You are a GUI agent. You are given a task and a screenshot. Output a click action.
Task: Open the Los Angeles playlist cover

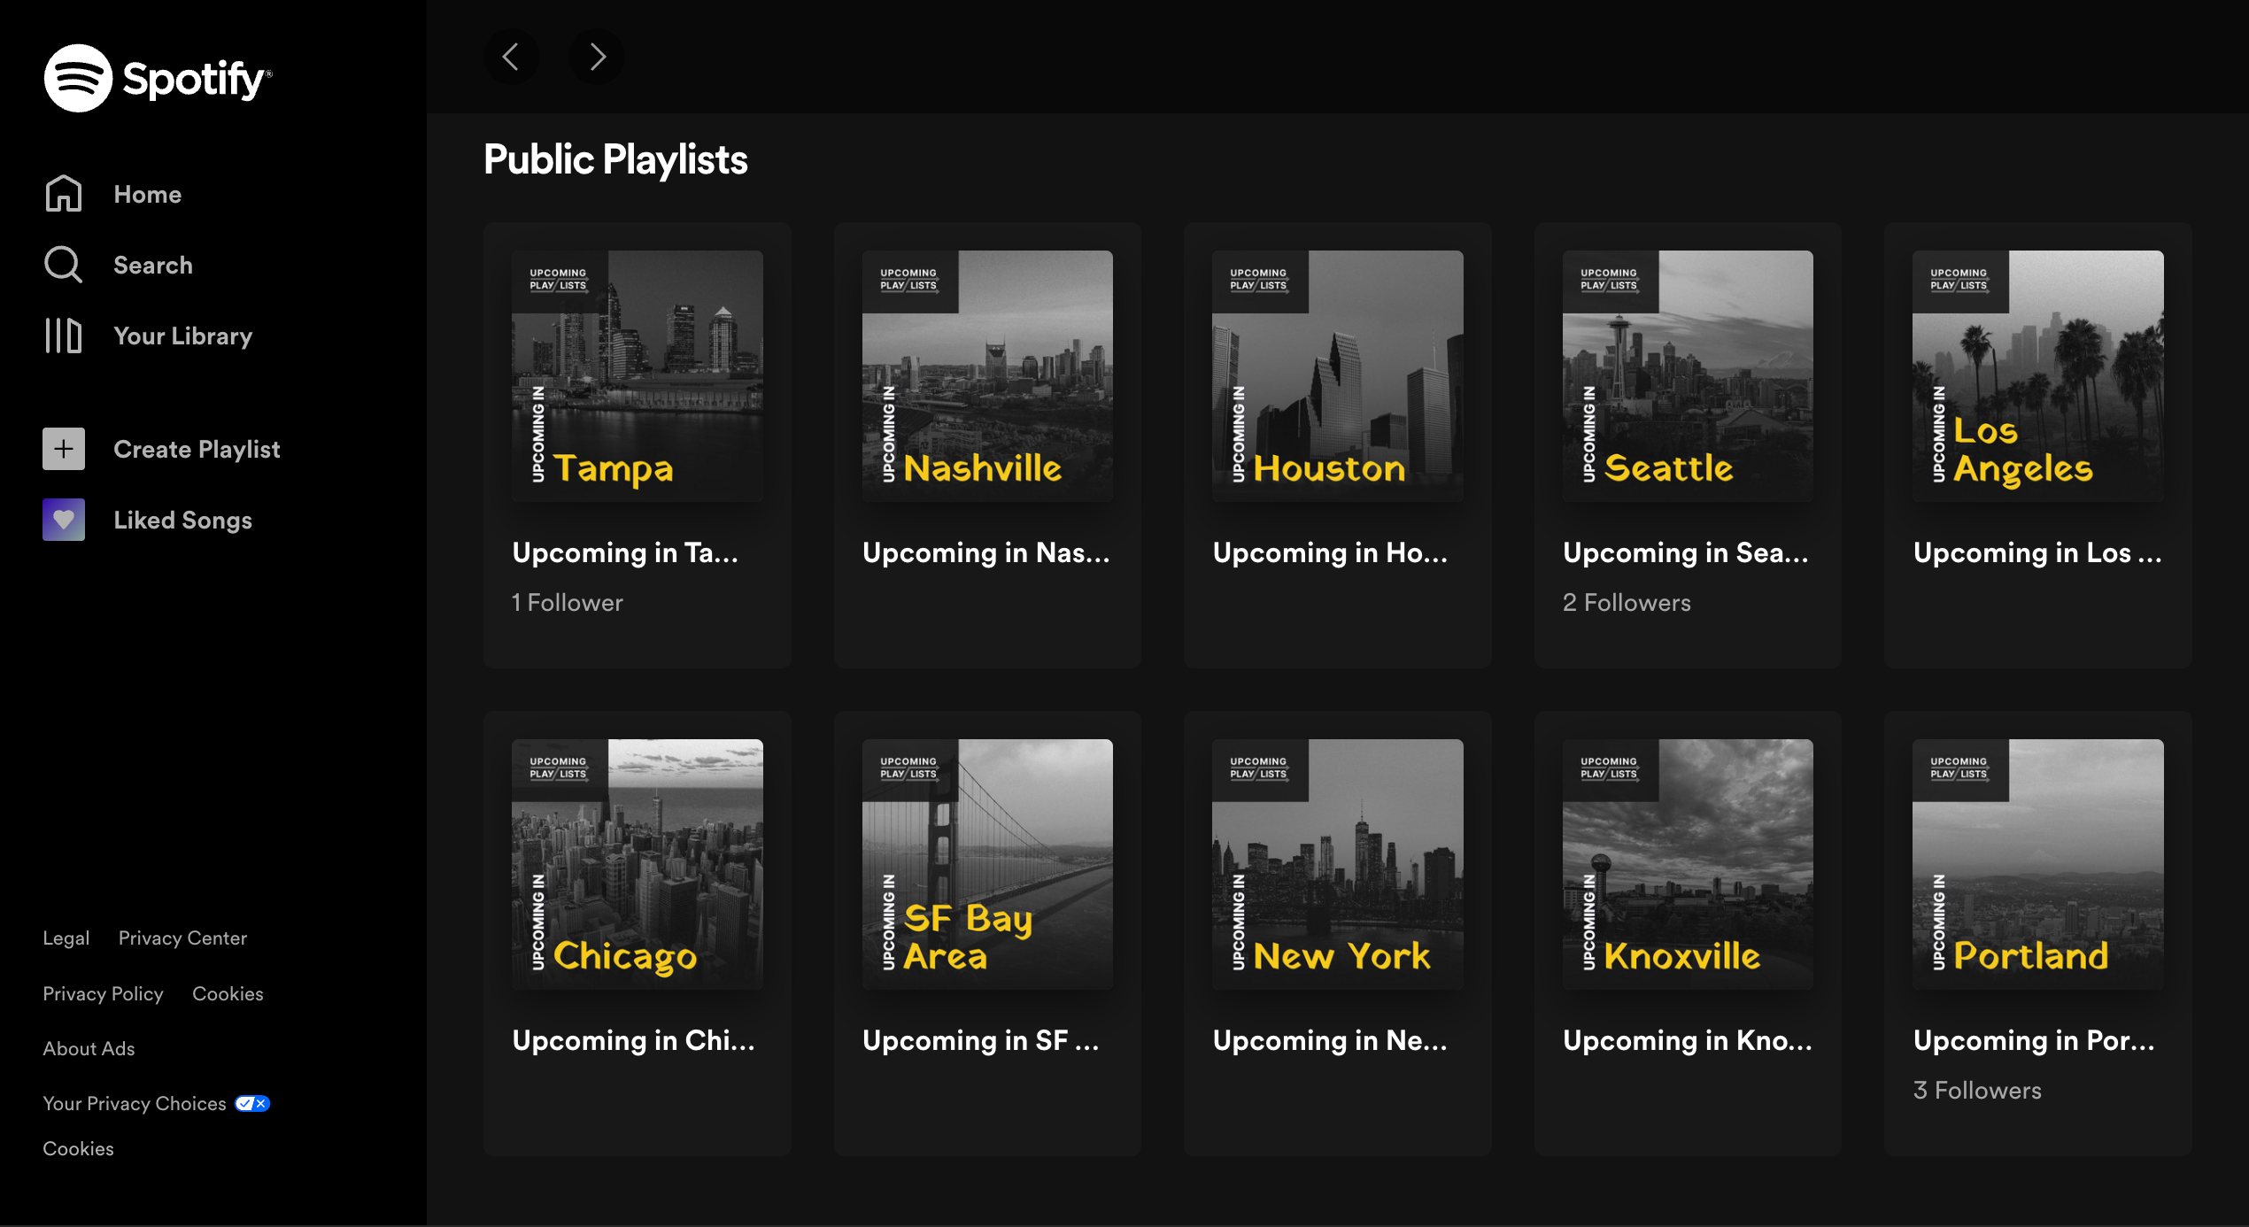(2038, 376)
